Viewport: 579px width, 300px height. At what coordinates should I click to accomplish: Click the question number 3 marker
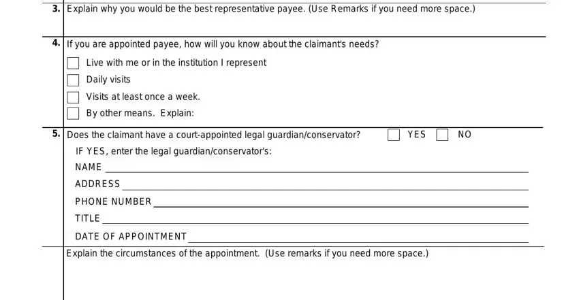click(56, 9)
